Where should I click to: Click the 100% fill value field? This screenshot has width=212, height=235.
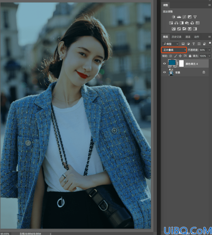204,56
